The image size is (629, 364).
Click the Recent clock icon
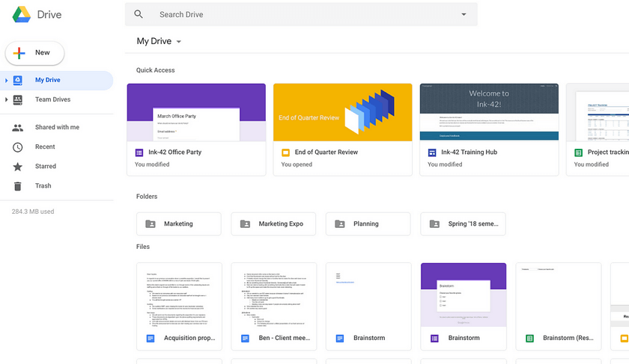click(18, 147)
